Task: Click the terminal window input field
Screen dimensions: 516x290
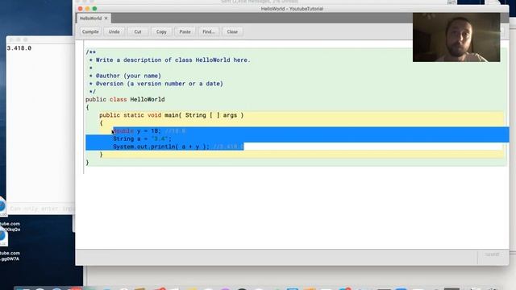Action: click(x=41, y=209)
